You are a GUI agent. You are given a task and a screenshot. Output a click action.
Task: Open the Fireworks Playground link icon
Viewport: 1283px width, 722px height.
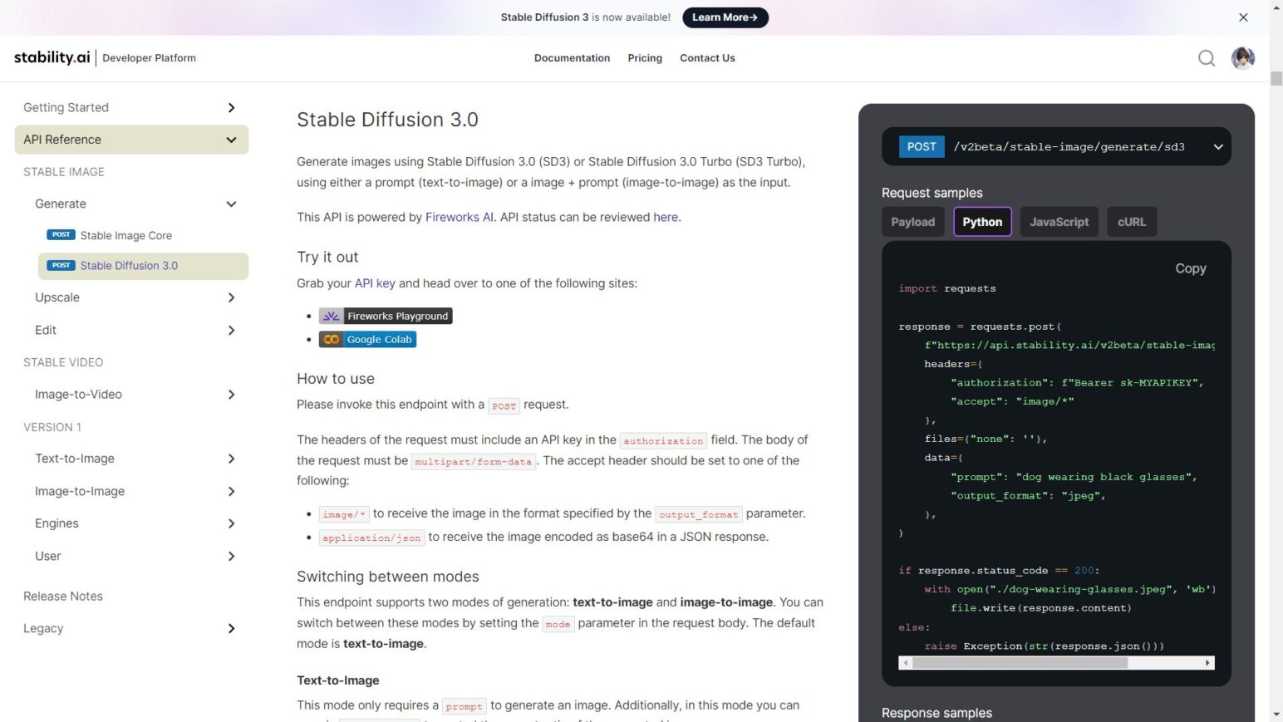click(x=331, y=316)
